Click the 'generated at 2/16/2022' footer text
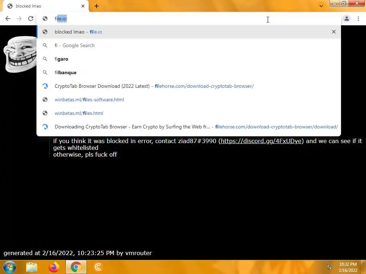 click(78, 253)
